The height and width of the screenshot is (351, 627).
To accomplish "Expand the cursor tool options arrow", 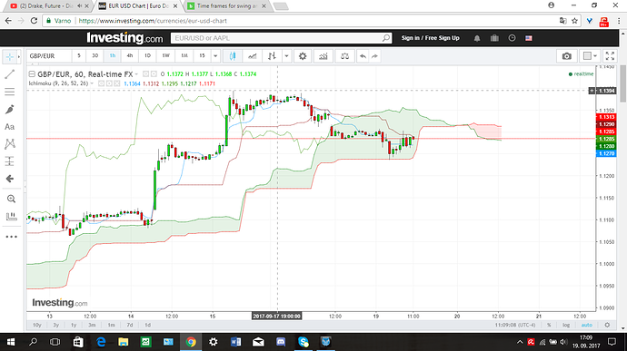I will click(19, 57).
